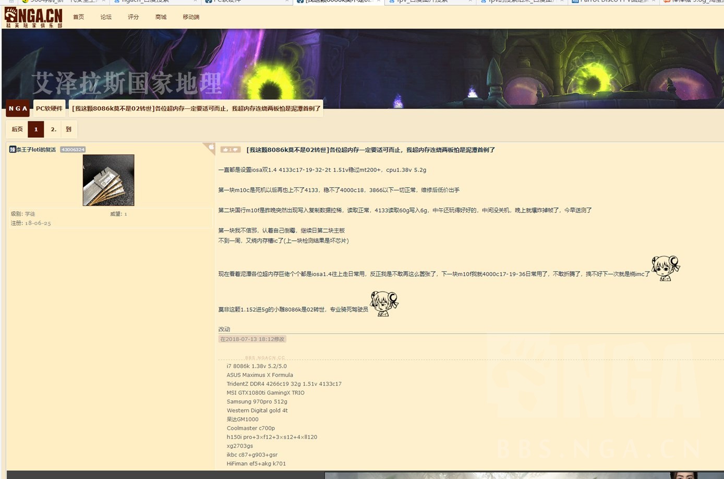Viewport: 724px width, 479px height.
Task: Click the emoticon after 专业骑死驾驶员
Action: pyautogui.click(x=384, y=304)
